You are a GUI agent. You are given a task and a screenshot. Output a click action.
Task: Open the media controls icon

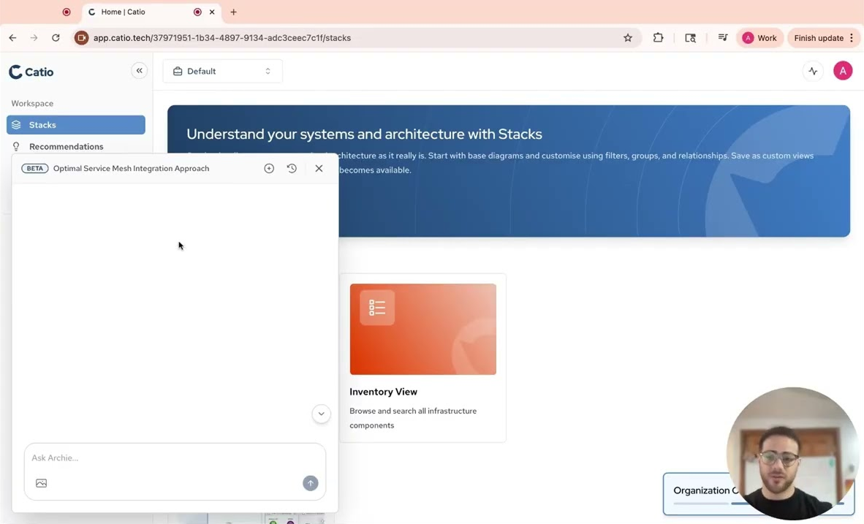723,38
